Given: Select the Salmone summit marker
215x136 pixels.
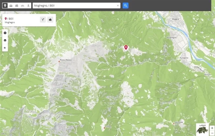Looking at the screenshot, I should (174, 124).
